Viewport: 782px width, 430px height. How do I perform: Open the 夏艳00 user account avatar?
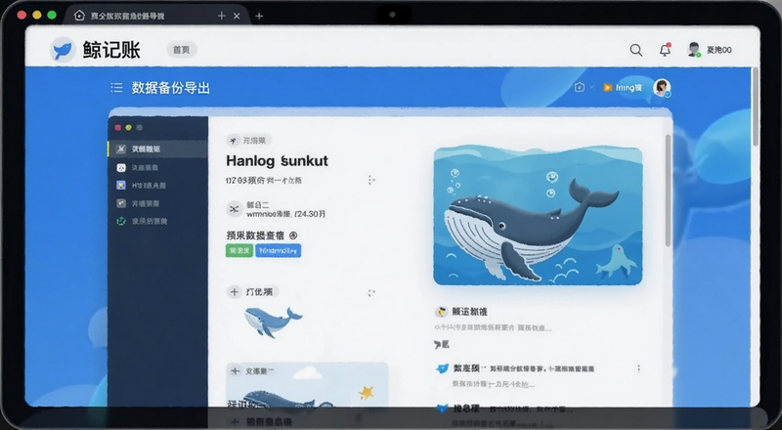(694, 50)
